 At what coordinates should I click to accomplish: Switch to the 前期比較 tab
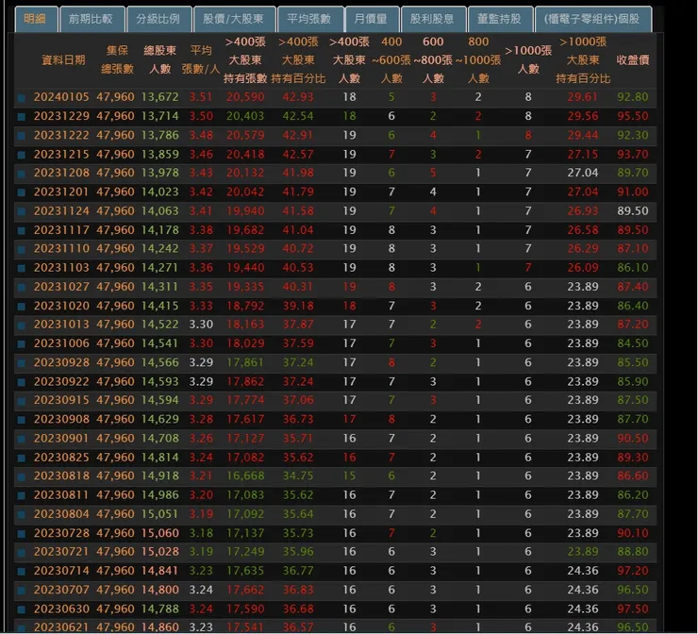coord(91,19)
